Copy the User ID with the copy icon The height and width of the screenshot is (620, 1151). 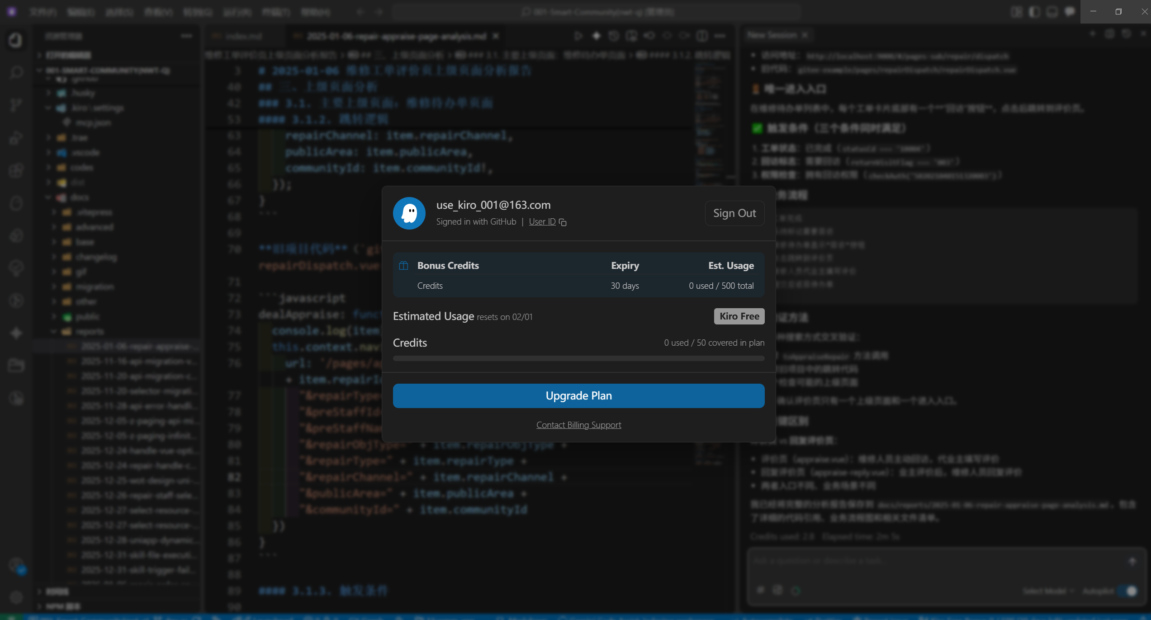pos(563,222)
